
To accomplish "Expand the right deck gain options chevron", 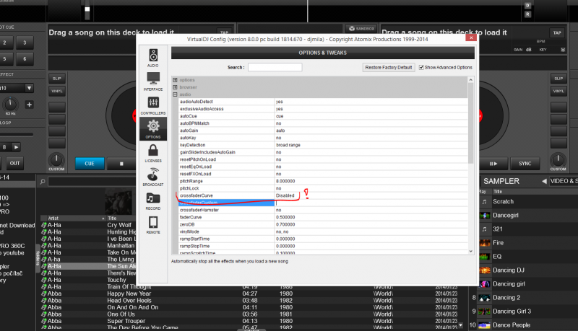I will [x=563, y=50].
